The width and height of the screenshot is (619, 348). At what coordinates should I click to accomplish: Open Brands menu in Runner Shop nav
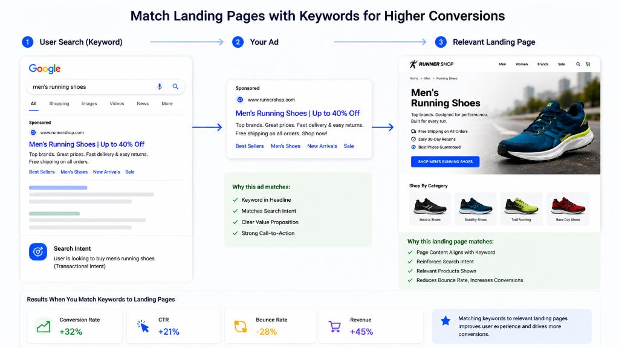coord(543,64)
